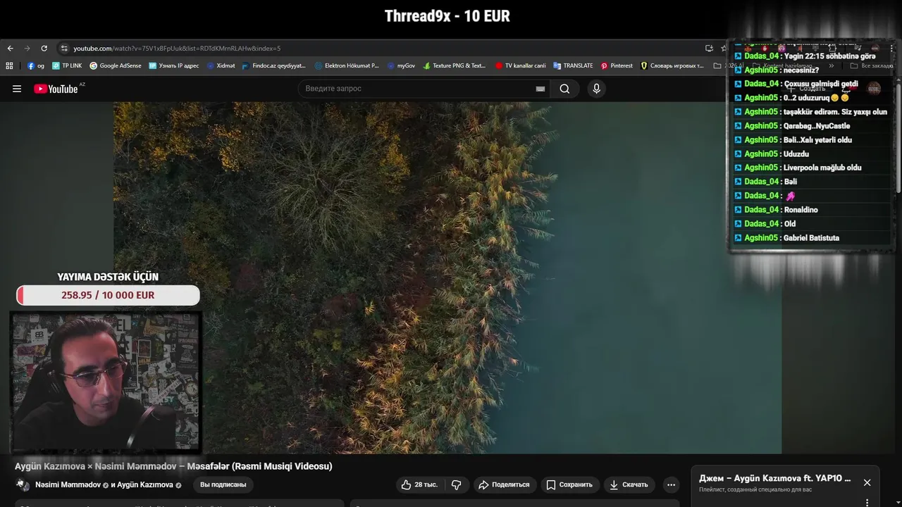Open the on-screen keyboard in search box
This screenshot has height=507, width=902.
point(540,89)
